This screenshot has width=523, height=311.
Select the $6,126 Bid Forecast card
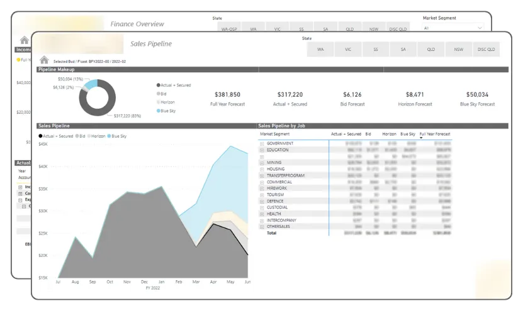(352, 99)
